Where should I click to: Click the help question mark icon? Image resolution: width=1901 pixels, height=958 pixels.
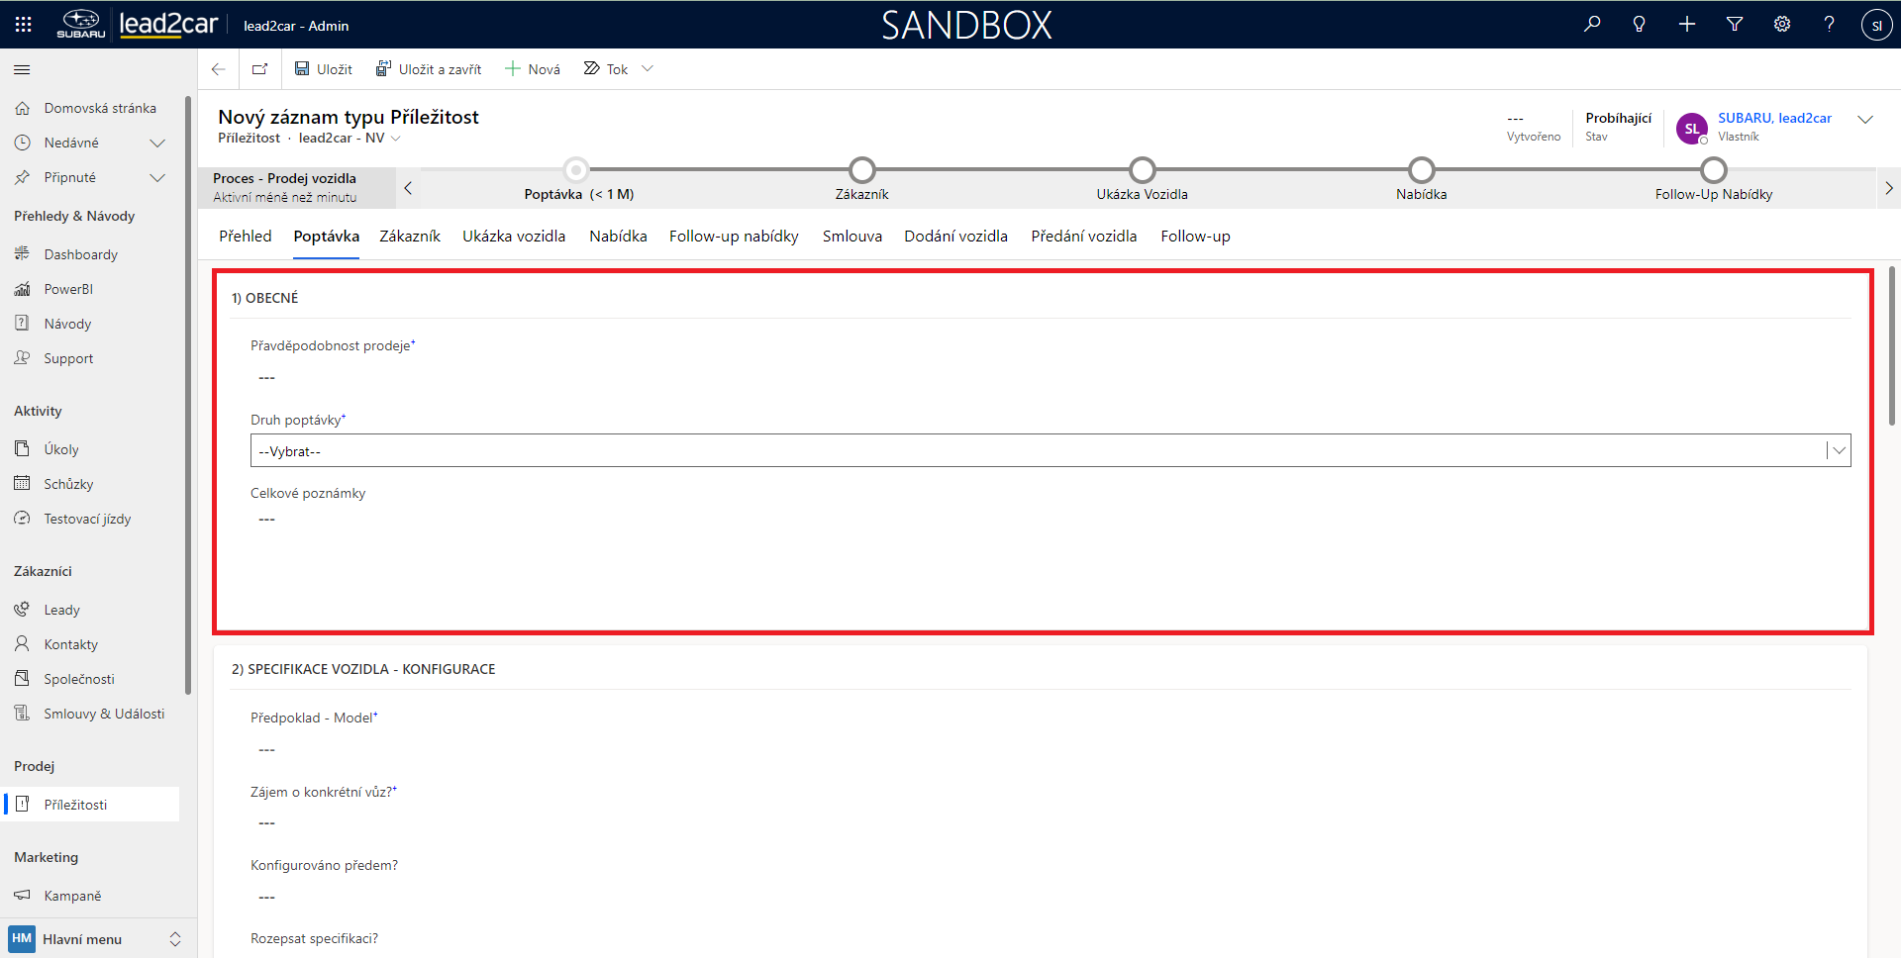click(1830, 25)
